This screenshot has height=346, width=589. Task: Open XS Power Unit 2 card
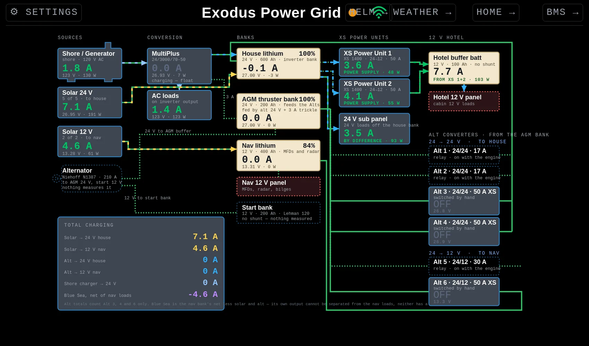[375, 93]
